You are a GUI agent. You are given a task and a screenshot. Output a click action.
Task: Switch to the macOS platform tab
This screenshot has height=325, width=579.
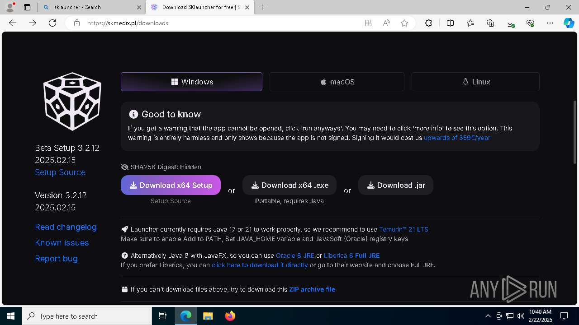tap(337, 82)
